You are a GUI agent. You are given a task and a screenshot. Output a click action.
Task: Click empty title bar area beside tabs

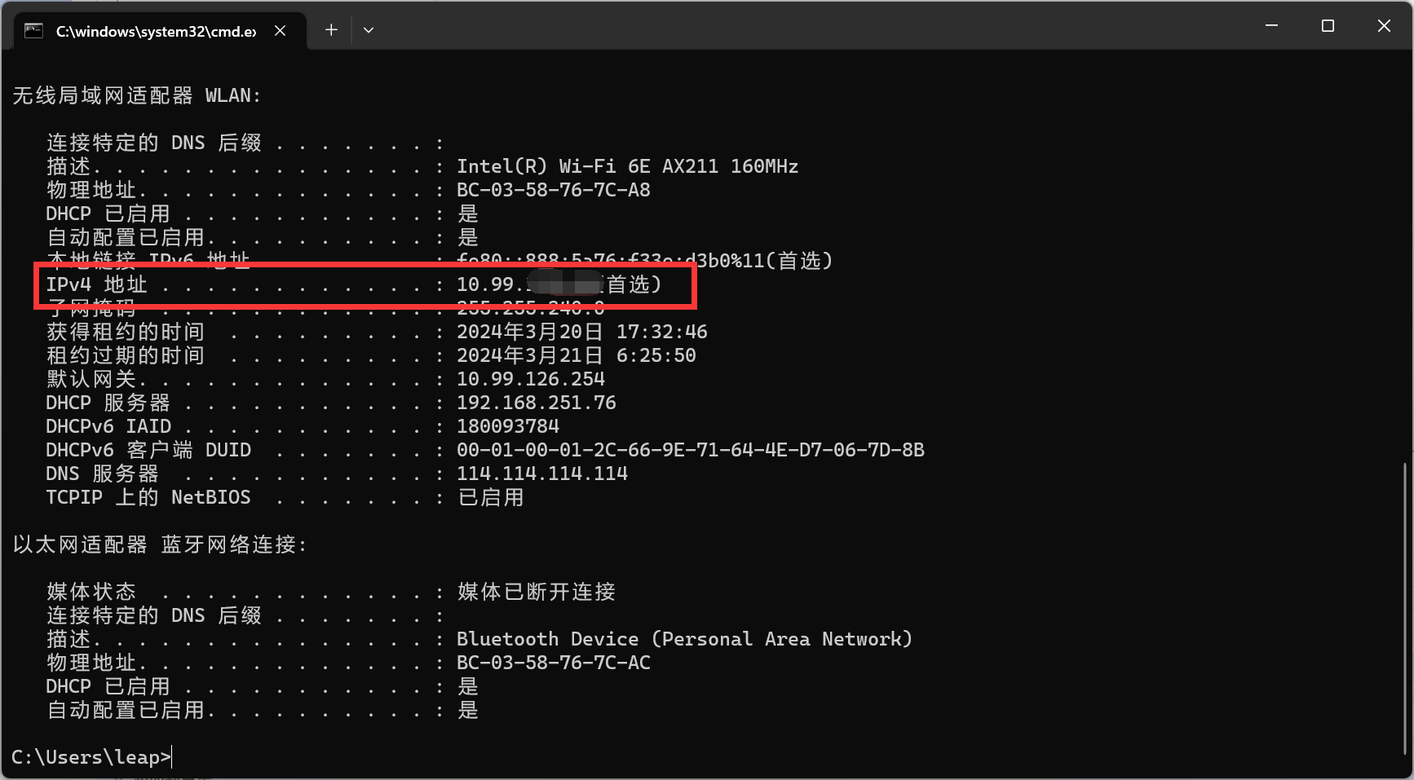click(x=815, y=26)
